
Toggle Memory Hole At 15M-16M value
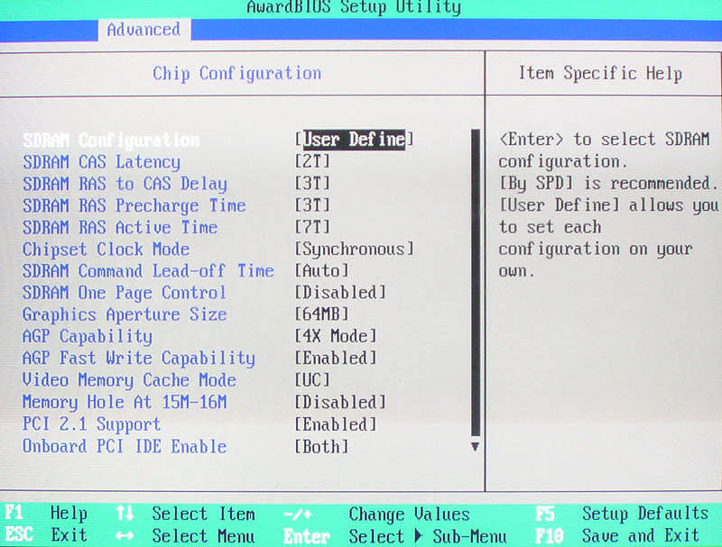(x=340, y=403)
